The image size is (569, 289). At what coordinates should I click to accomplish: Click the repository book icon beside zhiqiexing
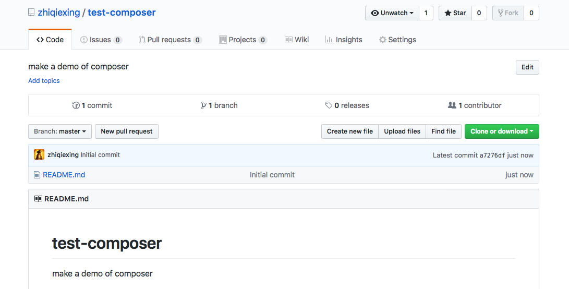tap(32, 13)
